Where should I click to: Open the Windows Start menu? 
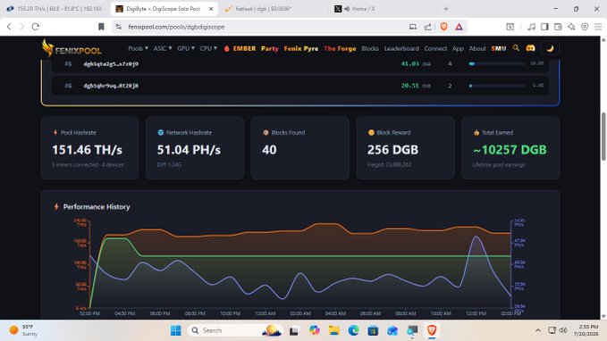coord(176,330)
